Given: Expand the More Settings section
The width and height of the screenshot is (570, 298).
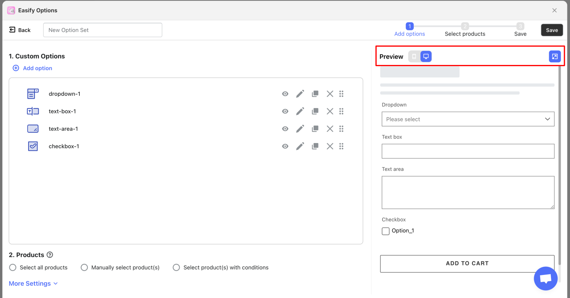Looking at the screenshot, I should coord(33,283).
